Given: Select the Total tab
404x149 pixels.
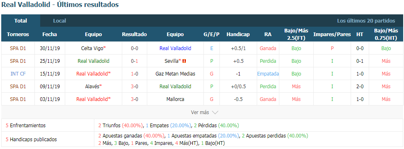Looking at the screenshot, I should [21, 21].
